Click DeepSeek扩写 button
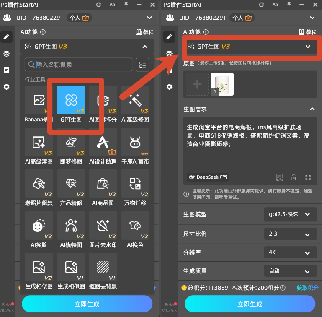 [x=208, y=177]
